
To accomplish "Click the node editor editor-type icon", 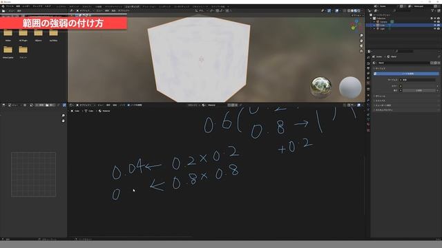I will pos(71,105).
